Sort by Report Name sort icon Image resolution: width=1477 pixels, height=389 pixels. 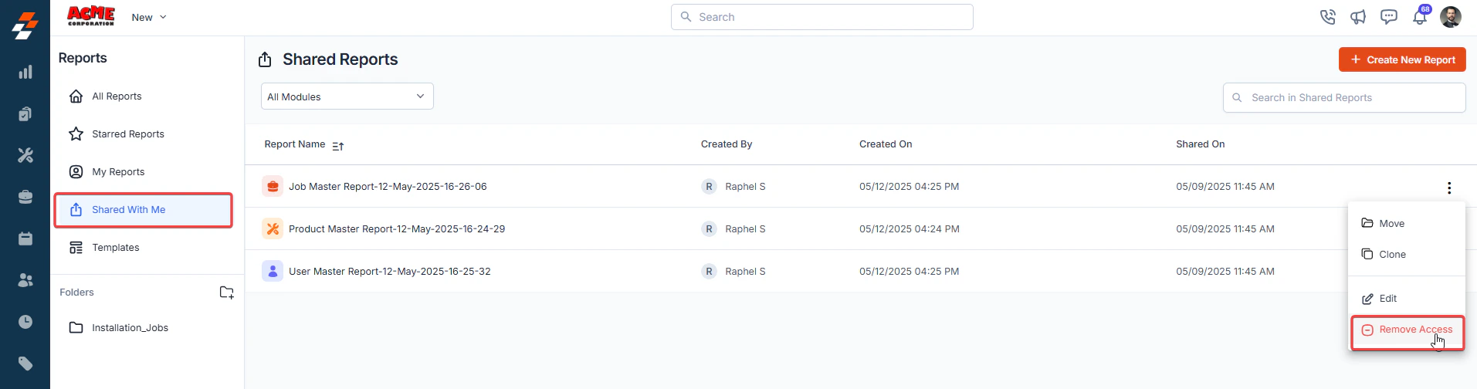337,146
